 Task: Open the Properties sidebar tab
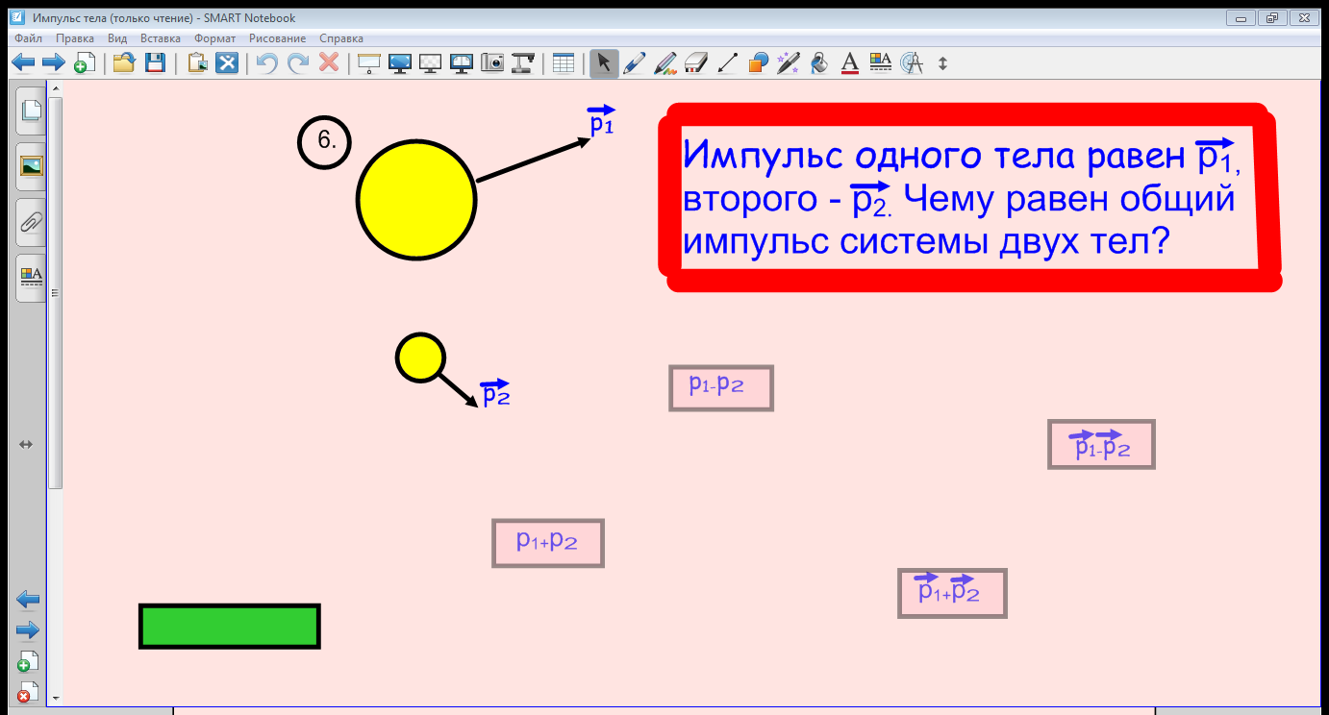(31, 278)
